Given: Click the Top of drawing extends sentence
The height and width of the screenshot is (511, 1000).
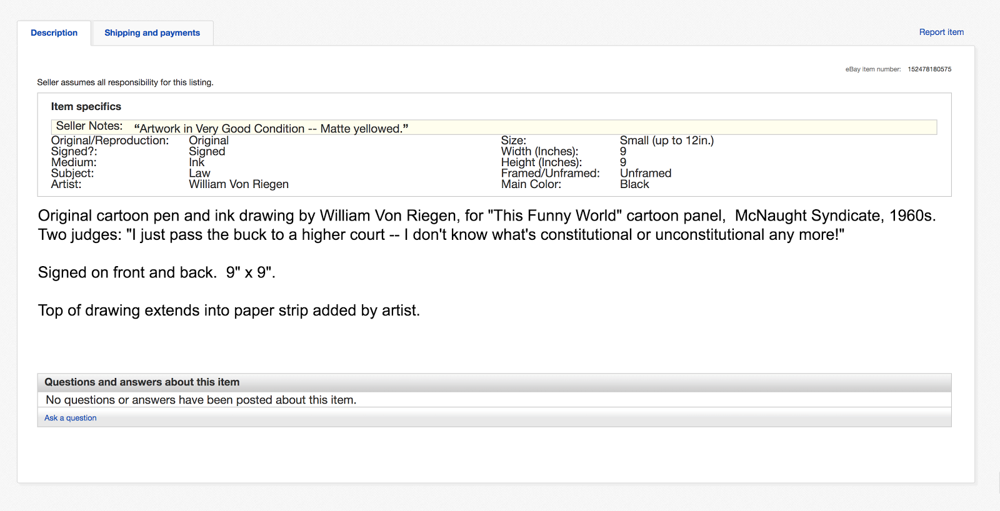Looking at the screenshot, I should 229,310.
